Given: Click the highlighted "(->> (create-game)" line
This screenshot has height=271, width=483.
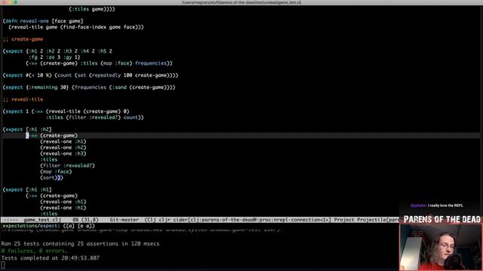Looking at the screenshot, I should pos(52,135).
